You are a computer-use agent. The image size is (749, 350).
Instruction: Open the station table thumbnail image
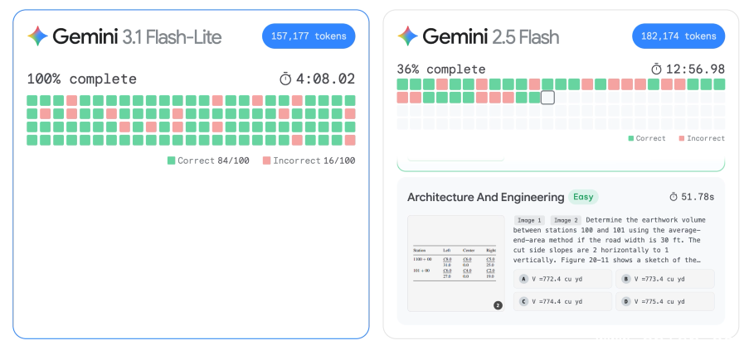point(455,263)
